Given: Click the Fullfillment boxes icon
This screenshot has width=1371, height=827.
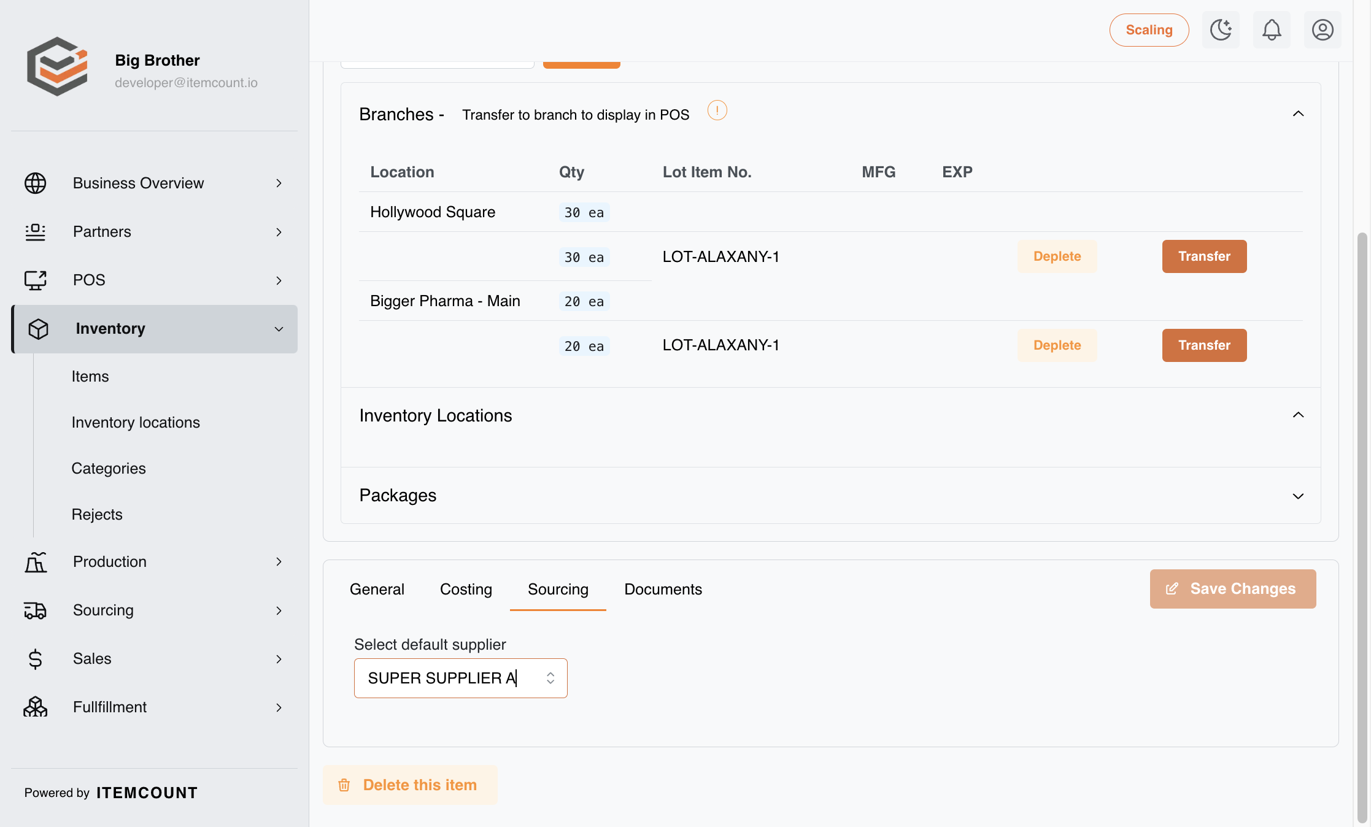Looking at the screenshot, I should (x=36, y=707).
